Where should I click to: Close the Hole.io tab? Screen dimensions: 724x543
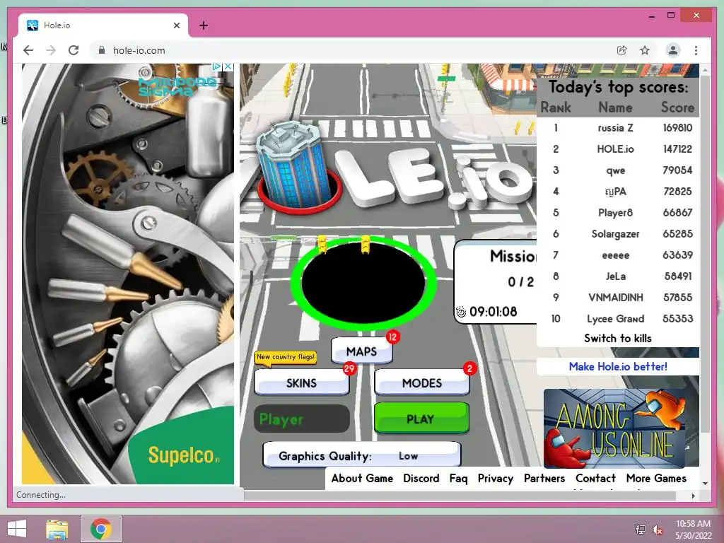point(176,25)
